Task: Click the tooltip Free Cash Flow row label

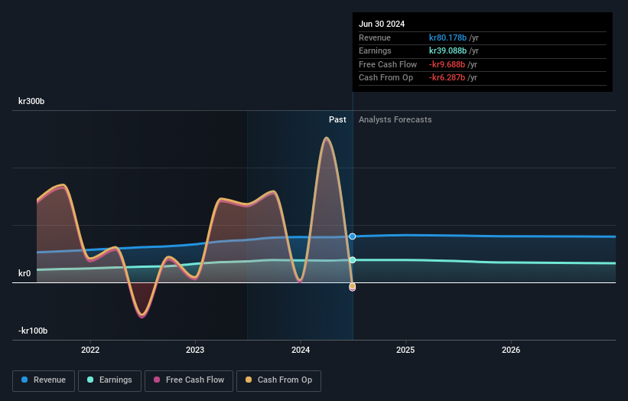Action: [388, 64]
